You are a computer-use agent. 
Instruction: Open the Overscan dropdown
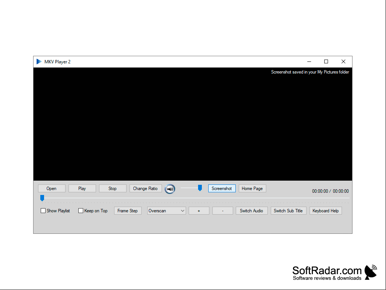click(166, 210)
